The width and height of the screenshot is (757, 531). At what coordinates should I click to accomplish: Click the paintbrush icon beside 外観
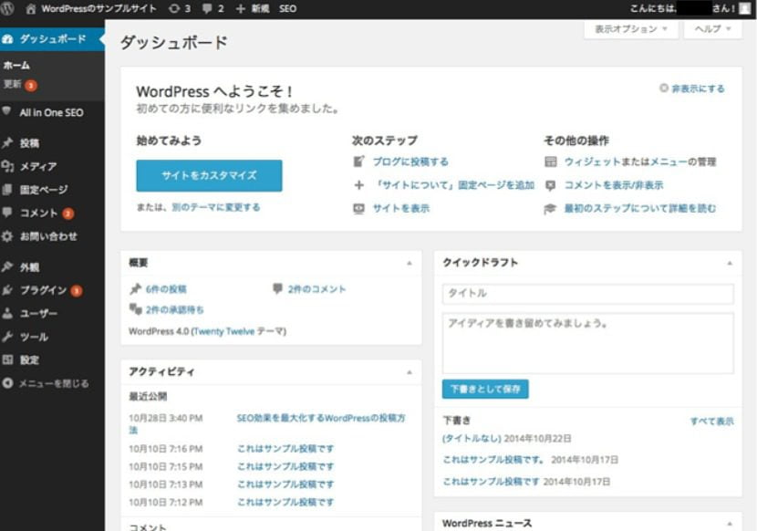(7, 266)
